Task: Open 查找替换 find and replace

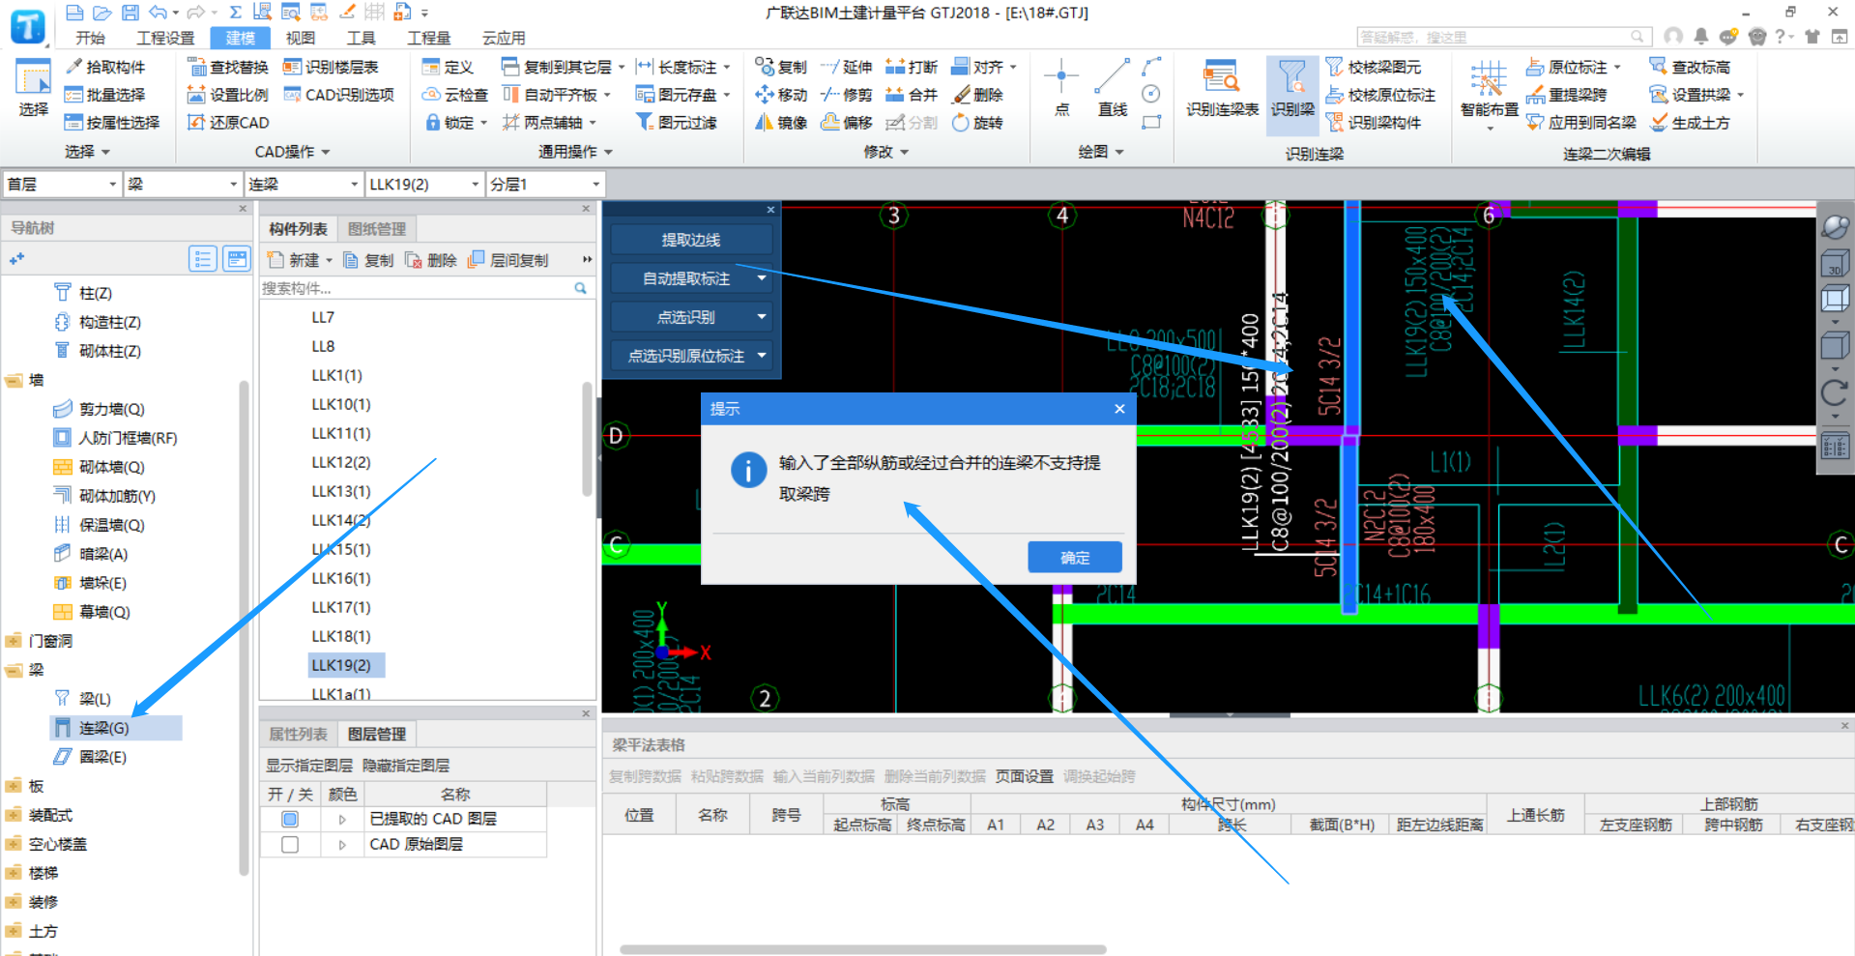Action: pyautogui.click(x=228, y=67)
